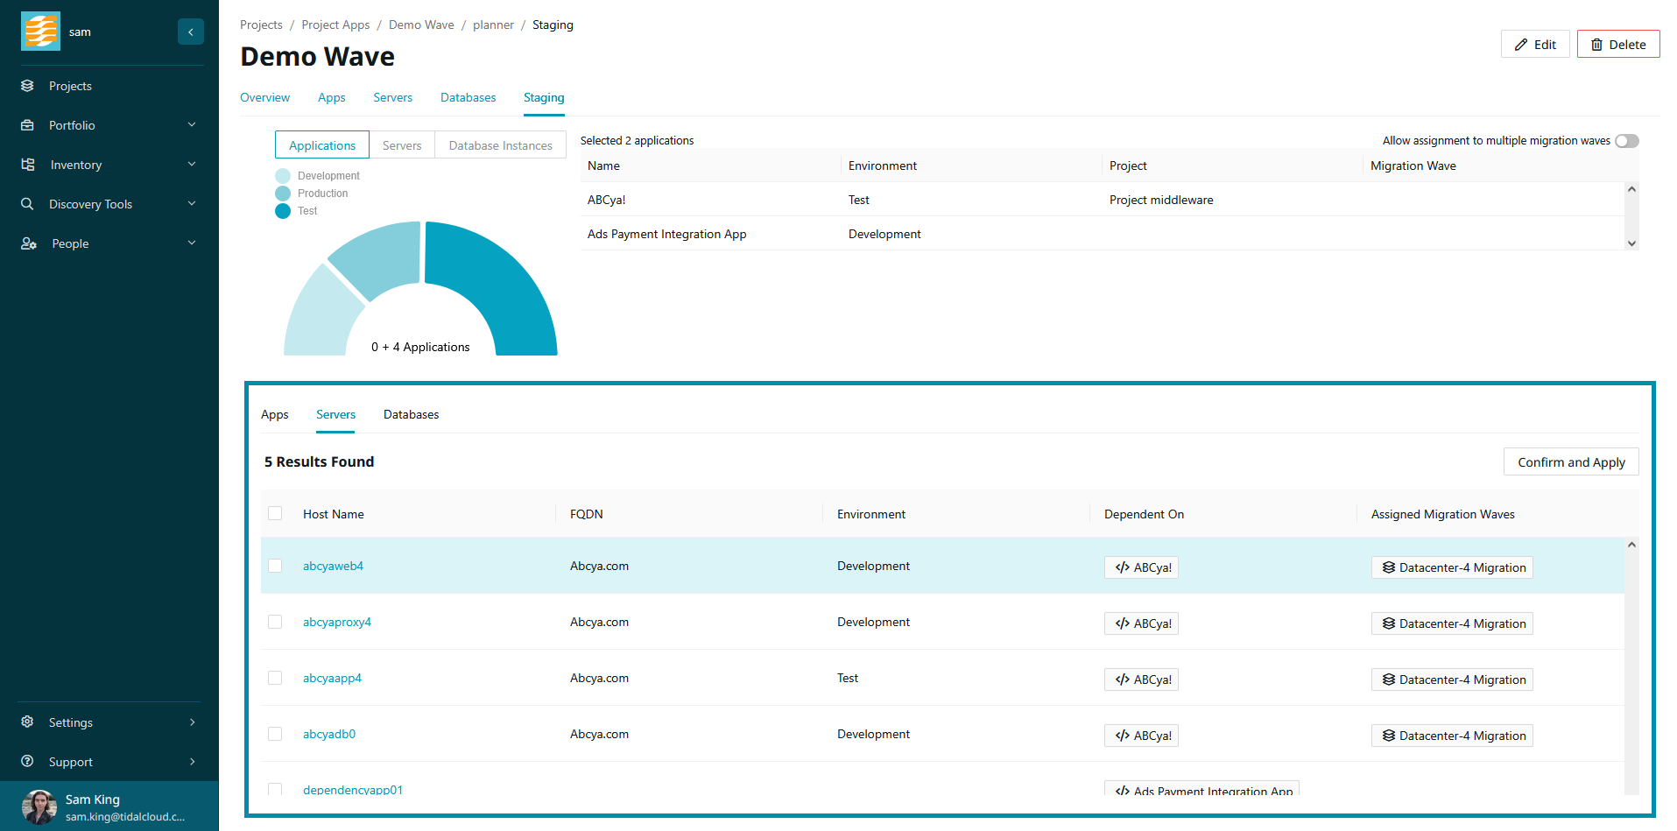Tick the abcyaapp4 server checkbox
This screenshot has width=1677, height=831.
(275, 678)
